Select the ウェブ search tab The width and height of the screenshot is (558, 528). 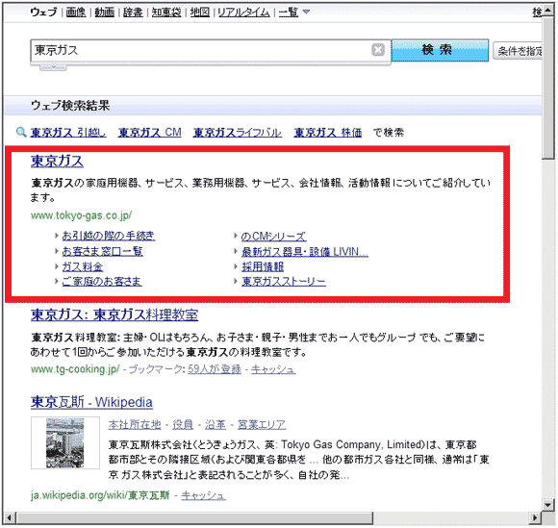click(43, 13)
